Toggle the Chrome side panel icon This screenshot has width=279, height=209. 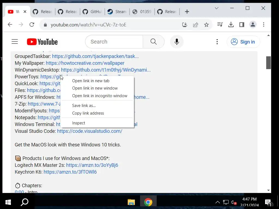click(x=242, y=24)
